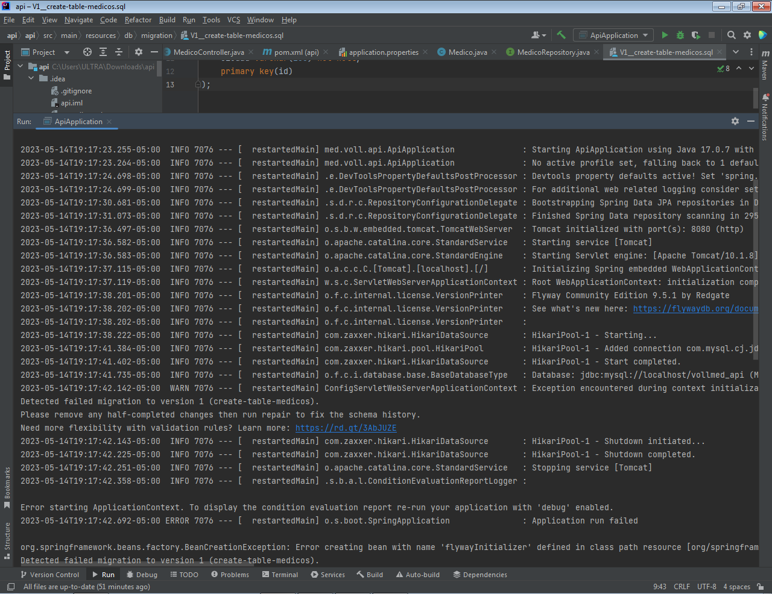772x594 pixels.
Task: Click the grey Stop square in main toolbar
Action: [712, 35]
